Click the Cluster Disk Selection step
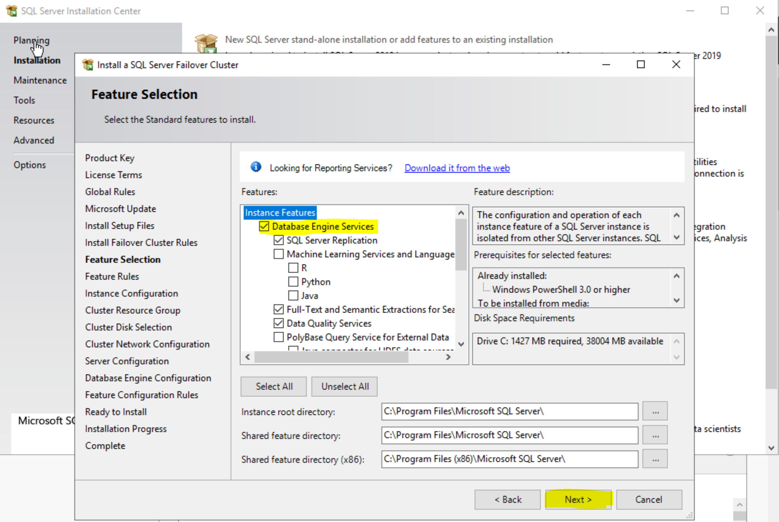This screenshot has height=522, width=779. [128, 327]
